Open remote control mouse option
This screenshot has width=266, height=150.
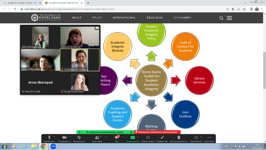click(x=179, y=138)
